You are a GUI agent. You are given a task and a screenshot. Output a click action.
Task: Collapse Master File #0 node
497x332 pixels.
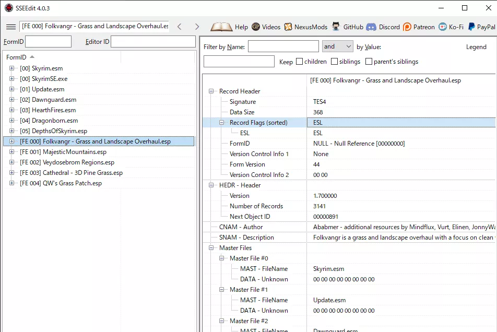(221, 258)
